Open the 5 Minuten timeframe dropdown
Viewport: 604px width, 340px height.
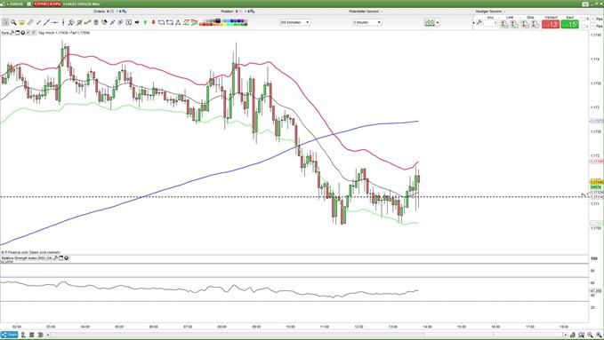coord(366,22)
